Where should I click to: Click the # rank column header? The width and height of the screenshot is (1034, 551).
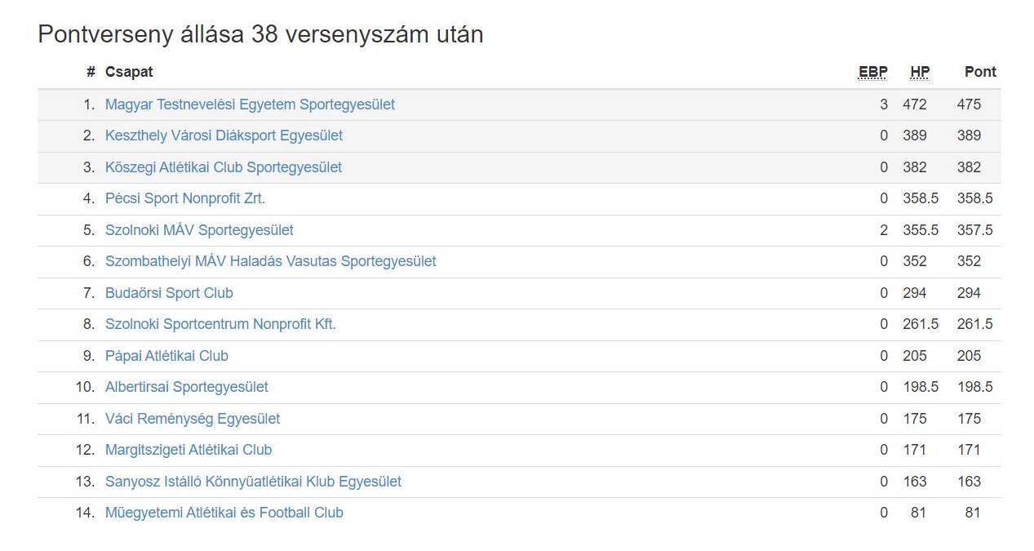[91, 72]
